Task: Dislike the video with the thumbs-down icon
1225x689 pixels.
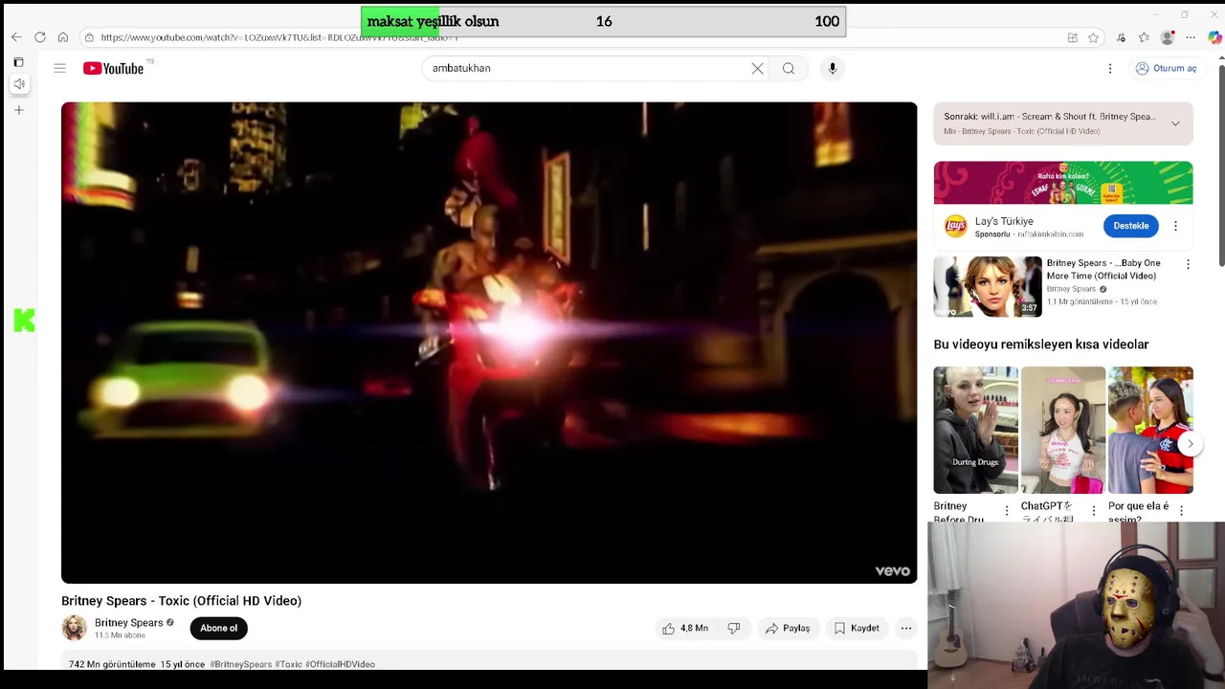Action: pyautogui.click(x=734, y=629)
